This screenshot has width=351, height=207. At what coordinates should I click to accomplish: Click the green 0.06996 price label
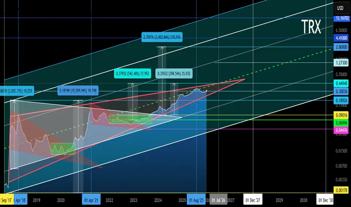pyautogui.click(x=341, y=123)
